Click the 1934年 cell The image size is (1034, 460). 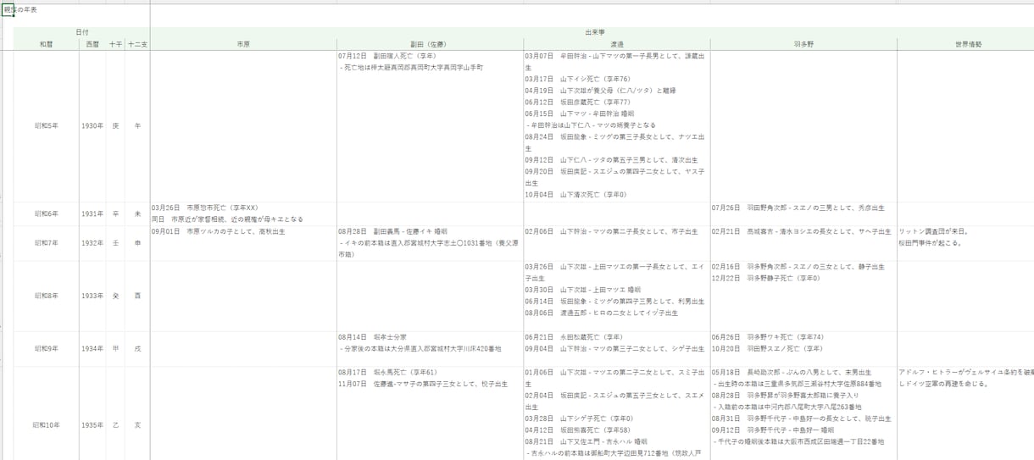[x=92, y=348]
